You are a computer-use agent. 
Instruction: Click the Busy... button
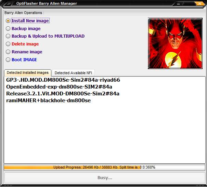click(105, 178)
